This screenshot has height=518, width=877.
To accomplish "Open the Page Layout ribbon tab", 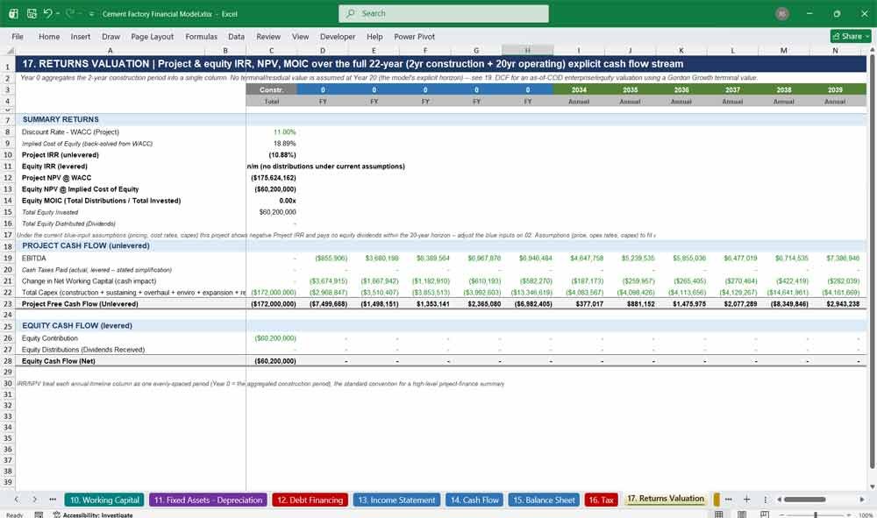I will point(152,36).
